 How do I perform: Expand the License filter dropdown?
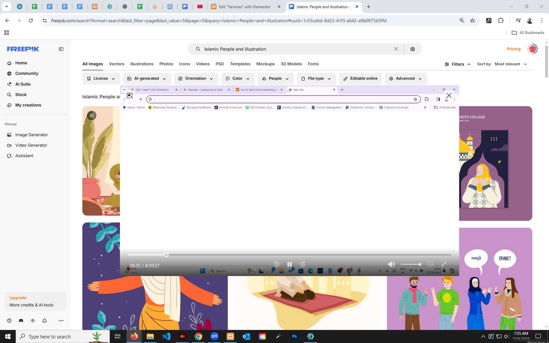pyautogui.click(x=101, y=79)
